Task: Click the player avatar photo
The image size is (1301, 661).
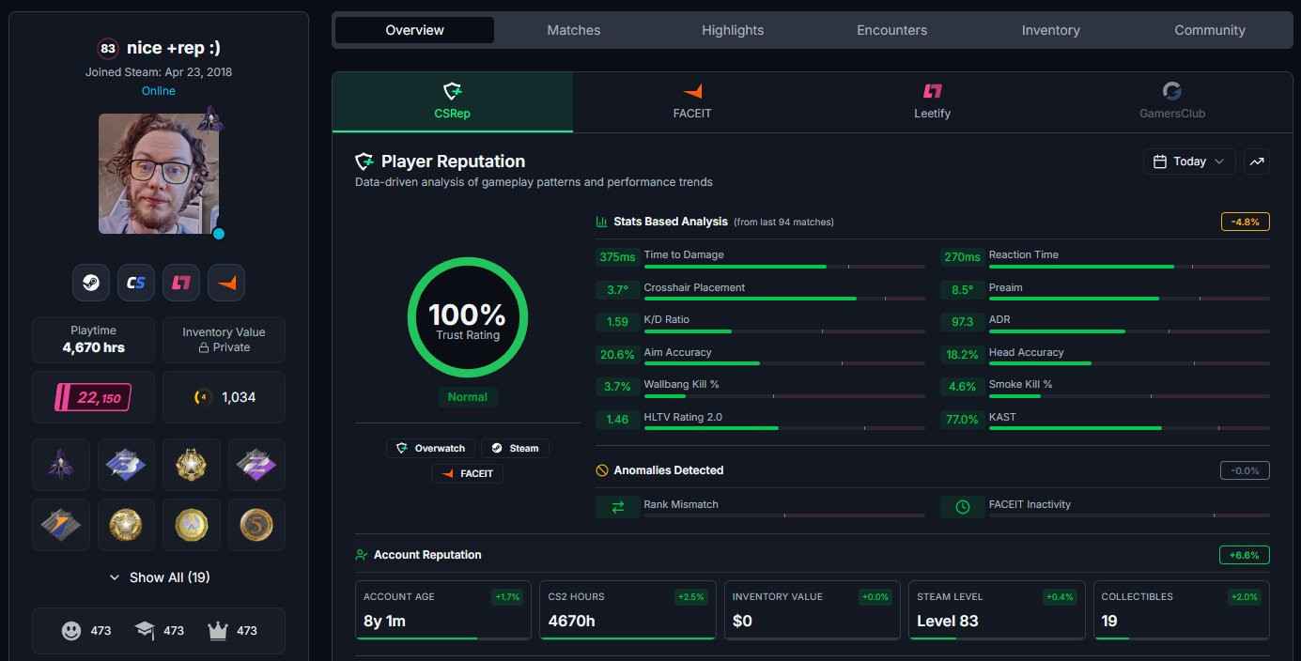Action: click(159, 174)
